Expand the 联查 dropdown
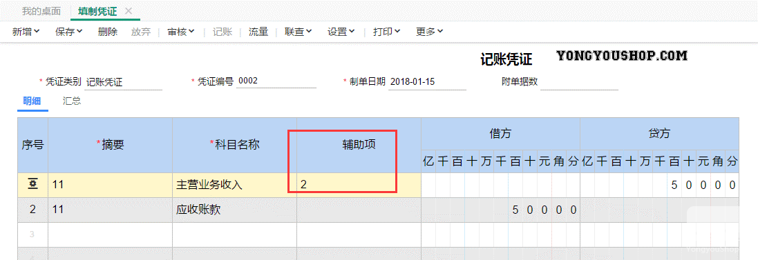 [x=299, y=32]
